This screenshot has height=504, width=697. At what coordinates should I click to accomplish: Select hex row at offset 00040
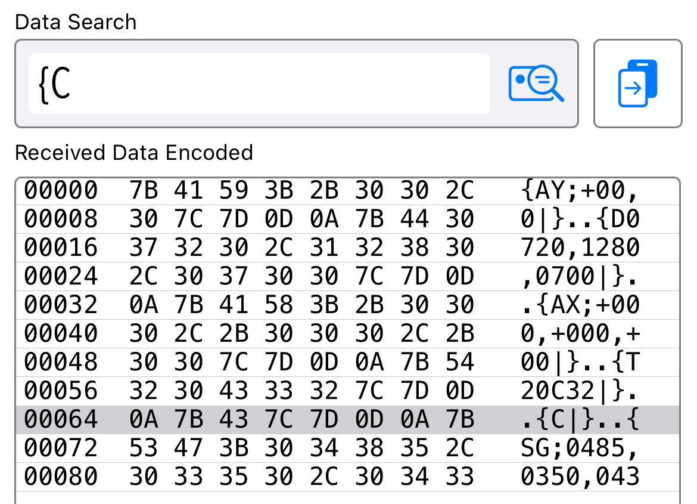(x=348, y=334)
